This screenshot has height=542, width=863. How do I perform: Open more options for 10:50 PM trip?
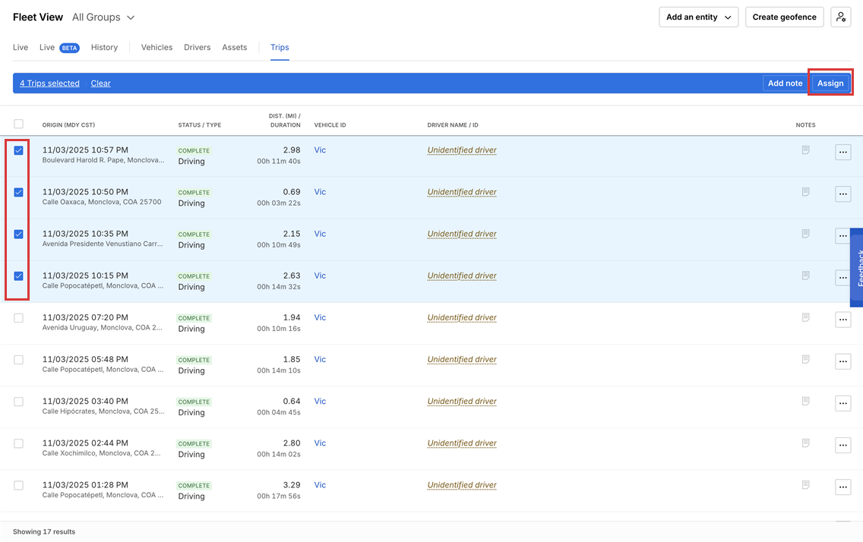(842, 194)
